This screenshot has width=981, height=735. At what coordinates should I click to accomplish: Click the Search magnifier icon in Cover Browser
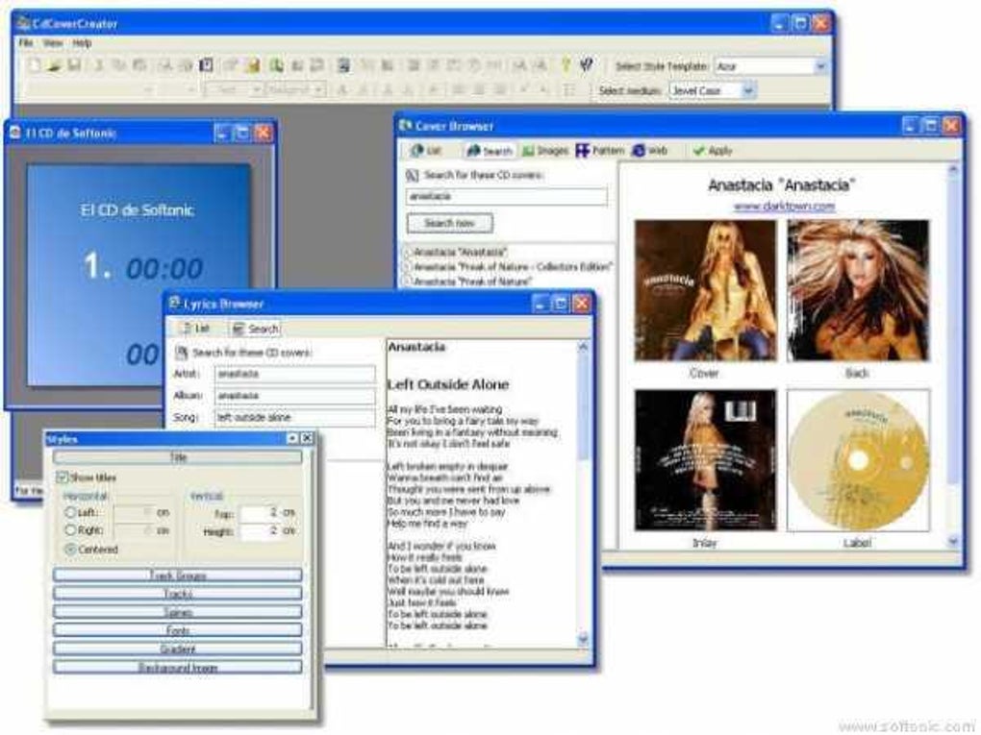click(x=412, y=175)
